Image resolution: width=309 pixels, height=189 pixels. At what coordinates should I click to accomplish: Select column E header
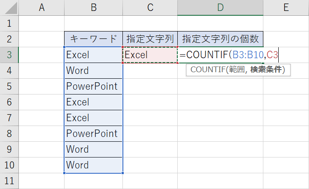point(286,8)
